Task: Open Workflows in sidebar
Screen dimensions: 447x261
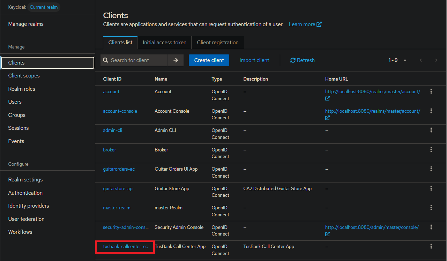Action: [20, 232]
